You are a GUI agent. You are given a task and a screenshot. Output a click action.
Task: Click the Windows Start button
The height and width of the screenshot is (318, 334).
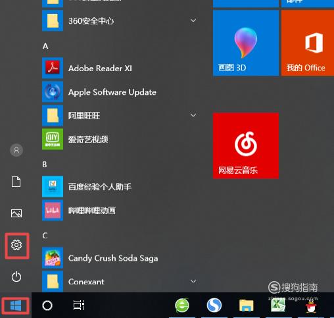(16, 305)
